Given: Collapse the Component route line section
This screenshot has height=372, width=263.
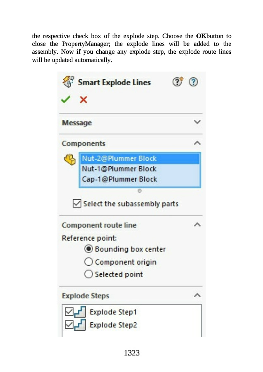Looking at the screenshot, I should 197,225.
